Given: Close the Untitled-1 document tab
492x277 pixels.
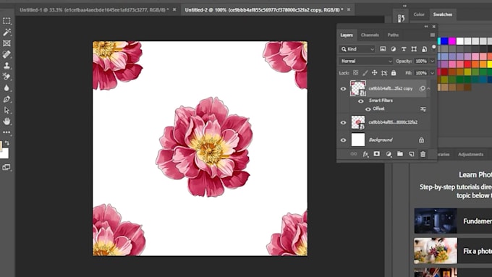Looking at the screenshot, I should point(174,9).
